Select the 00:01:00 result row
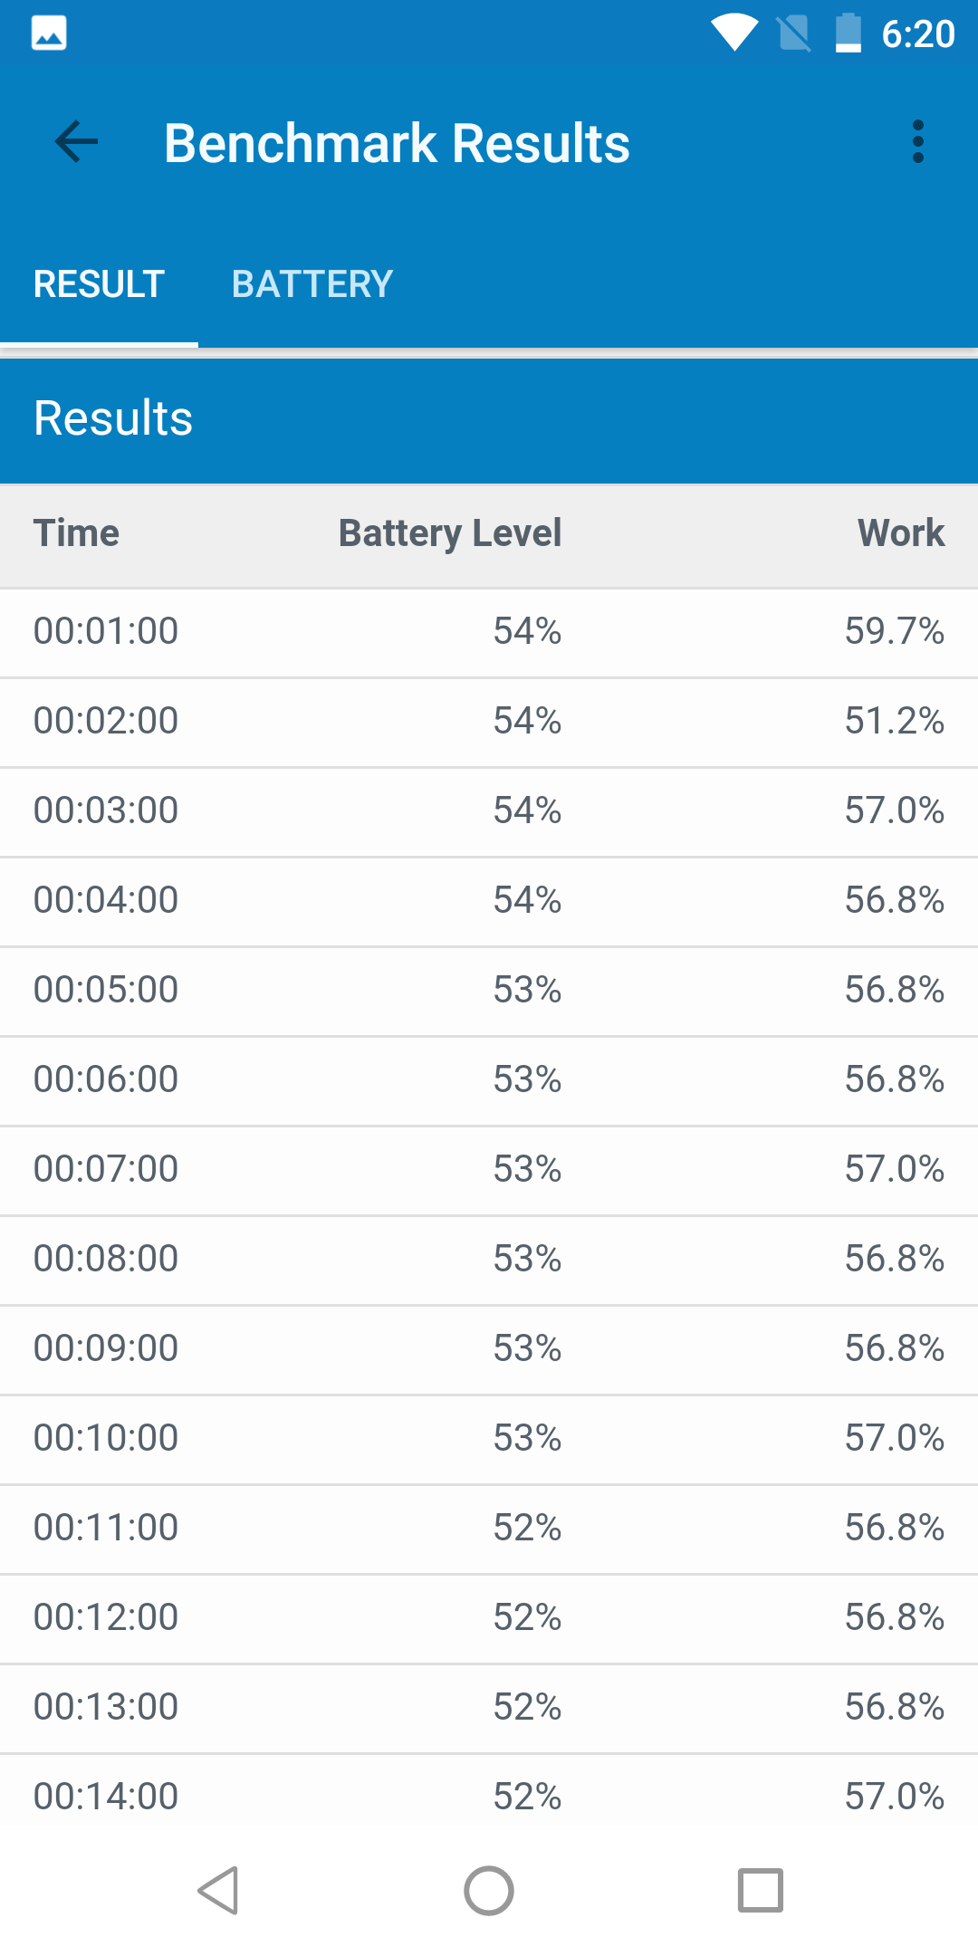This screenshot has height=1956, width=978. (489, 631)
